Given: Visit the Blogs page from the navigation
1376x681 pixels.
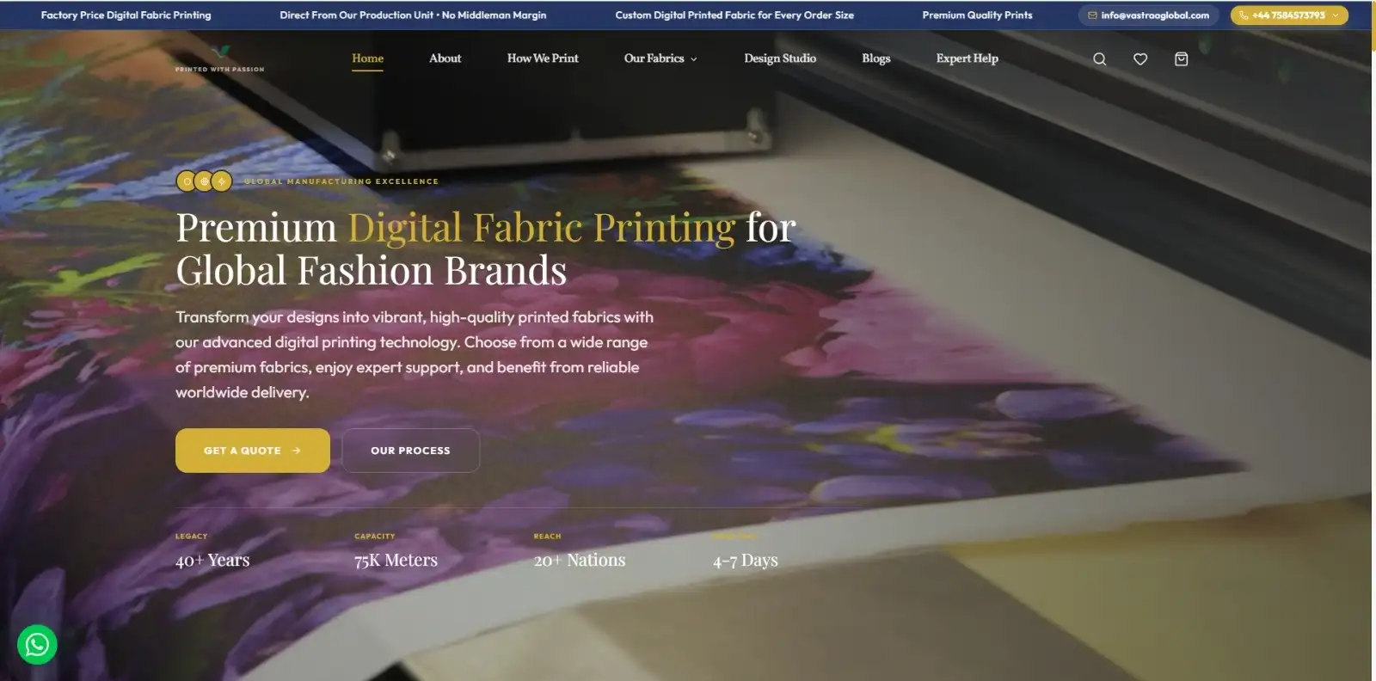Looking at the screenshot, I should (876, 58).
